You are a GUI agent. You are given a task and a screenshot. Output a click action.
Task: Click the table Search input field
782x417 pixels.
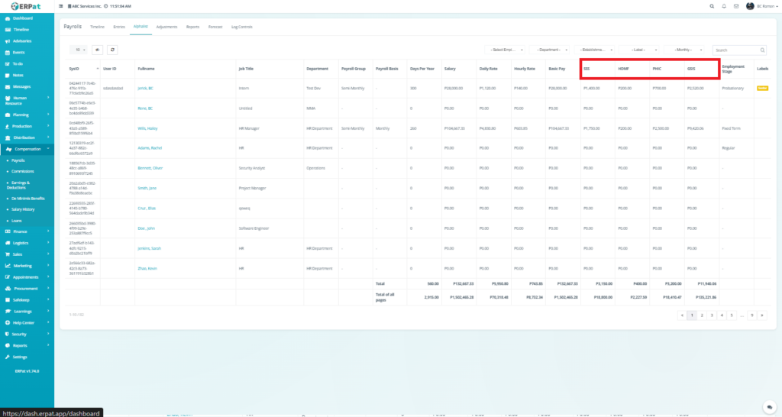[x=738, y=50]
